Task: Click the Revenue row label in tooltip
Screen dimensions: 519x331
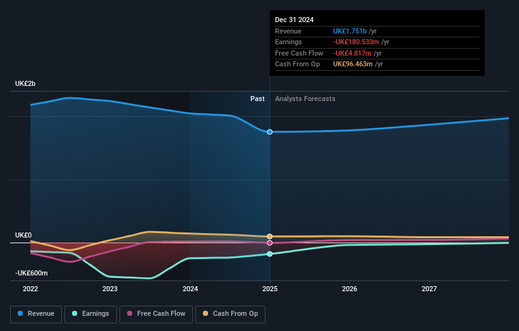Action: [288, 31]
